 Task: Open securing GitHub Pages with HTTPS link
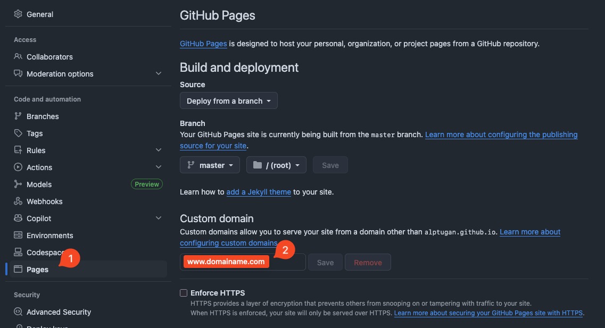point(488,313)
